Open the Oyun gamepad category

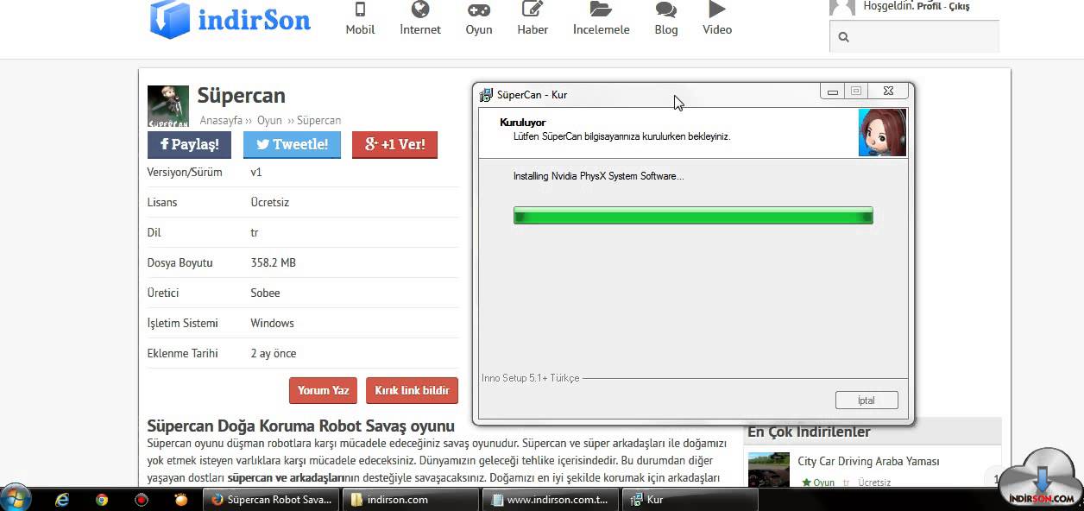click(479, 19)
